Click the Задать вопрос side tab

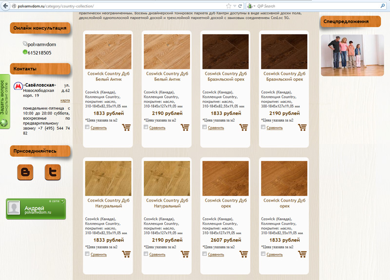coord(5,101)
